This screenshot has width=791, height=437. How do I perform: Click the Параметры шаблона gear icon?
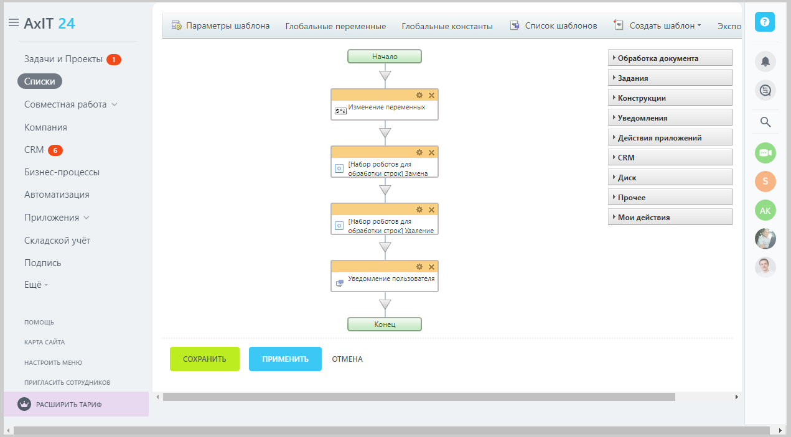click(176, 25)
